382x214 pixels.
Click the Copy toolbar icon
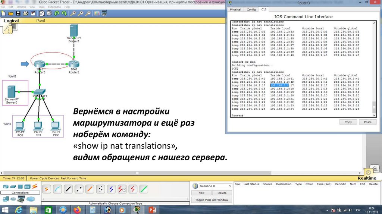tap(42, 13)
